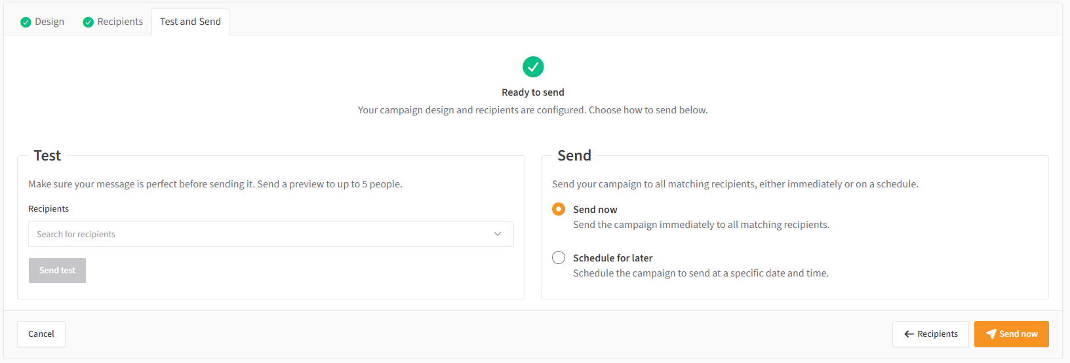The width and height of the screenshot is (1070, 363).
Task: Expand the recipients dropdown chevron
Action: click(x=498, y=234)
